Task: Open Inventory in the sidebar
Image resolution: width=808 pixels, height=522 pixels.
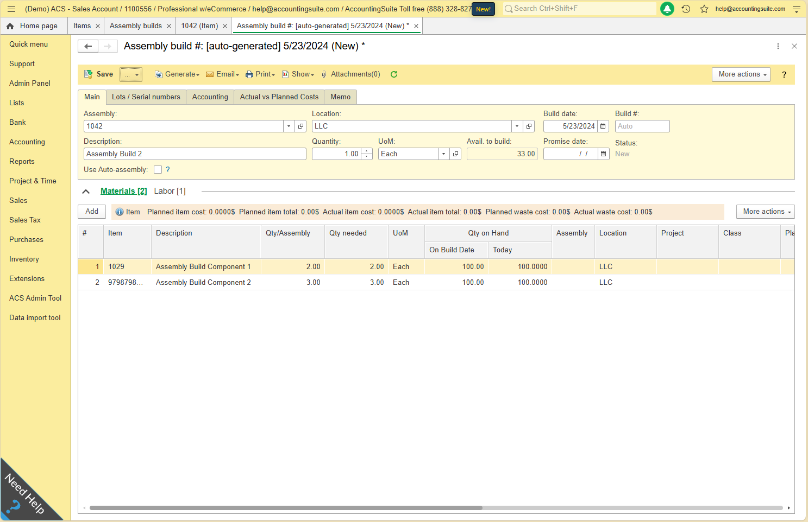Action: click(x=24, y=259)
